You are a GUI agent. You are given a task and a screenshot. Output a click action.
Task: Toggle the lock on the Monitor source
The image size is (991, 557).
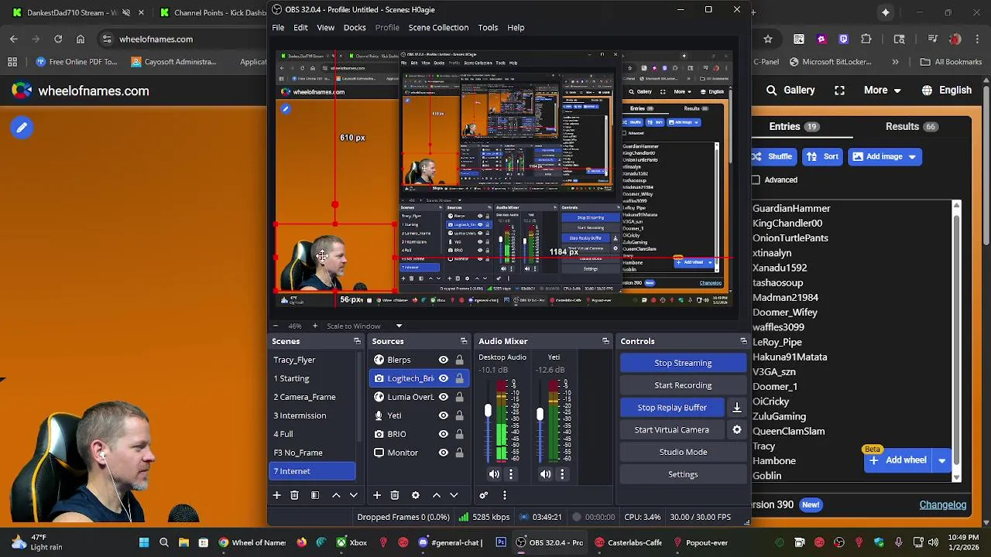pyautogui.click(x=459, y=453)
